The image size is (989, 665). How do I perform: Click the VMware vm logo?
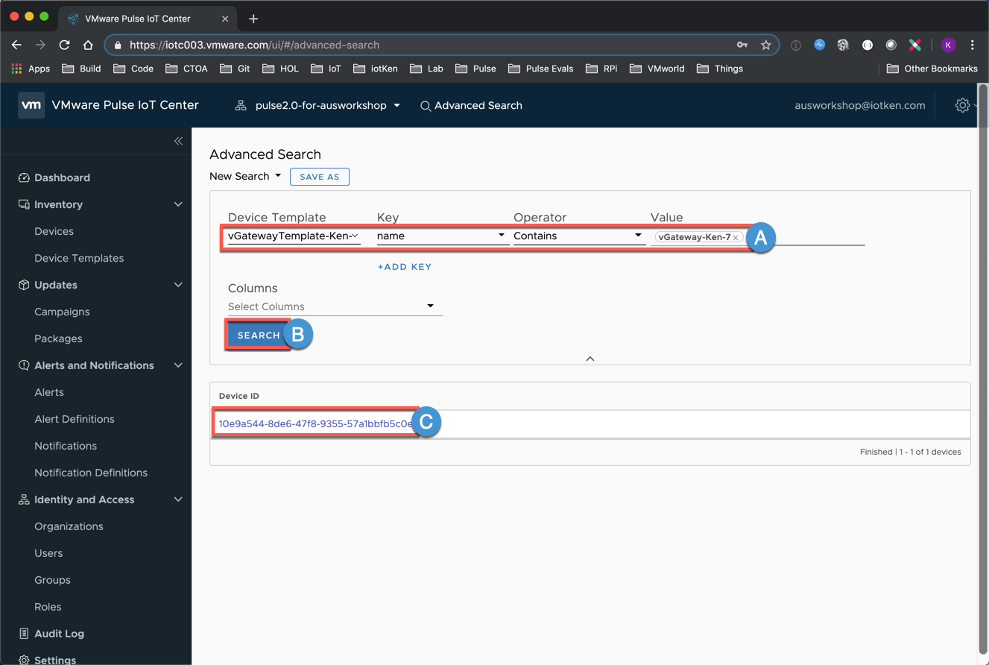(x=31, y=105)
